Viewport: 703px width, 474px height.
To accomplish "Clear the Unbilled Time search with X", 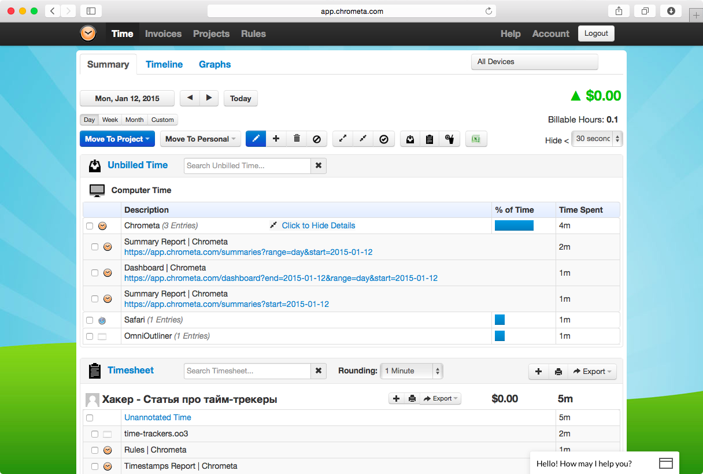I will coord(319,166).
